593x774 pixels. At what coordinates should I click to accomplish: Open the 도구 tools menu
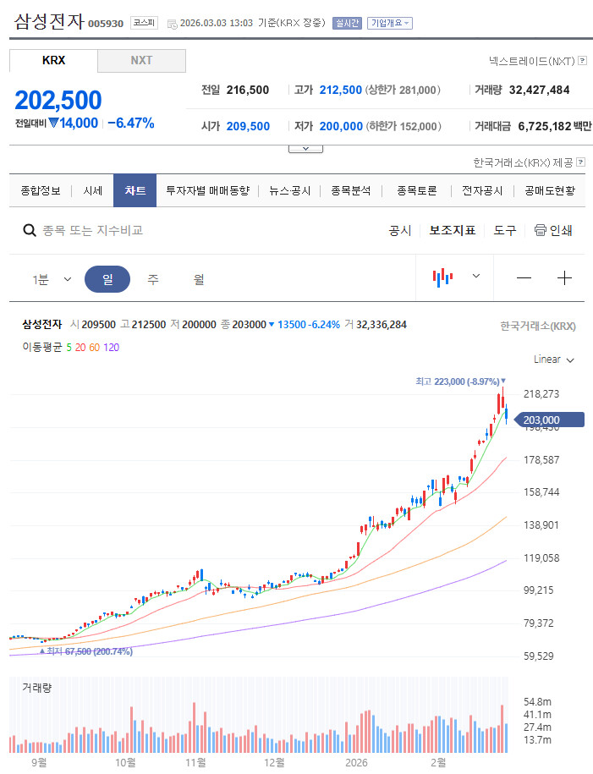(505, 230)
